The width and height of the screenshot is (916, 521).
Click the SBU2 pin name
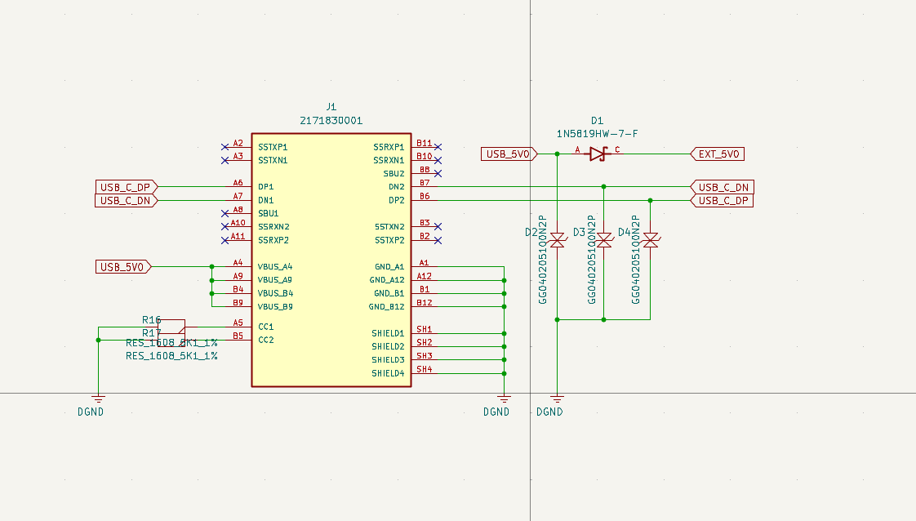click(x=394, y=173)
